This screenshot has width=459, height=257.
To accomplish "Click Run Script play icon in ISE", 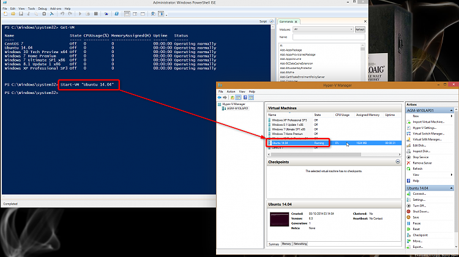I will pyautogui.click(x=80, y=13).
